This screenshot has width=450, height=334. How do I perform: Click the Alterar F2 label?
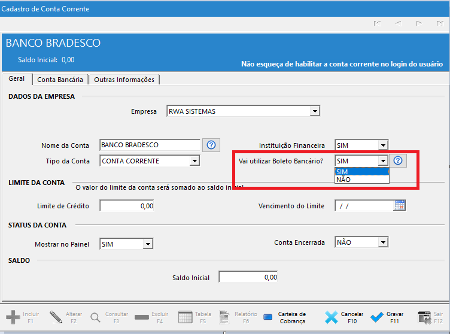click(74, 318)
